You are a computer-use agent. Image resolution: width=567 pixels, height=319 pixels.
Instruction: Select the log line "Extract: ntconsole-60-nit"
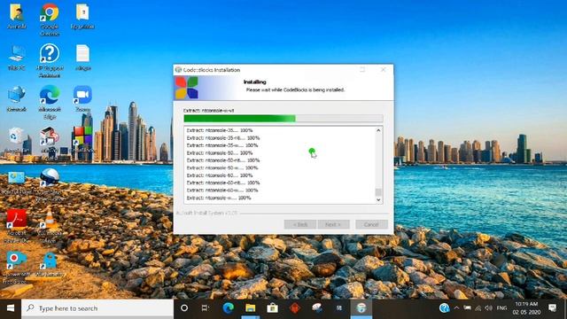click(223, 183)
